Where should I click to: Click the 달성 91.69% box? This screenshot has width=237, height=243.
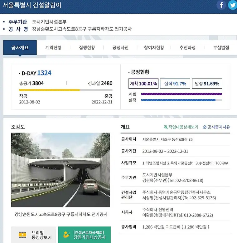tap(207, 84)
